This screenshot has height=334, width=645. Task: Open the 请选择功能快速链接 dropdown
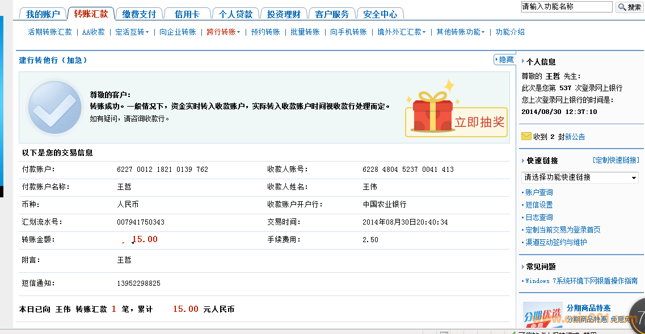(x=580, y=177)
